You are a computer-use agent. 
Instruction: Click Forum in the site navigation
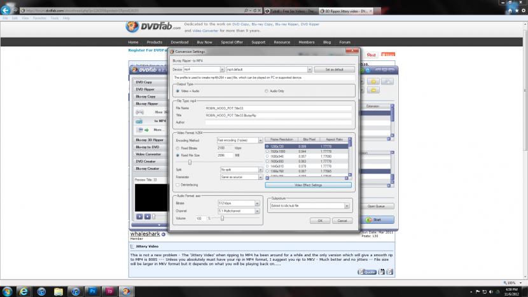click(x=345, y=43)
